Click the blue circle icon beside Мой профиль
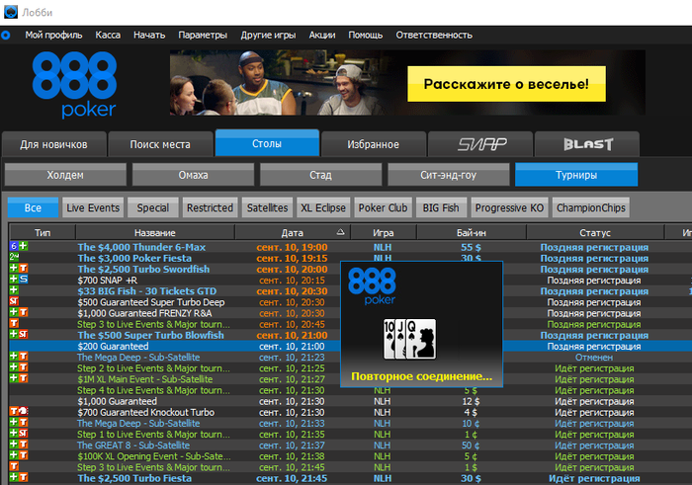The width and height of the screenshot is (692, 485). pos(5,35)
